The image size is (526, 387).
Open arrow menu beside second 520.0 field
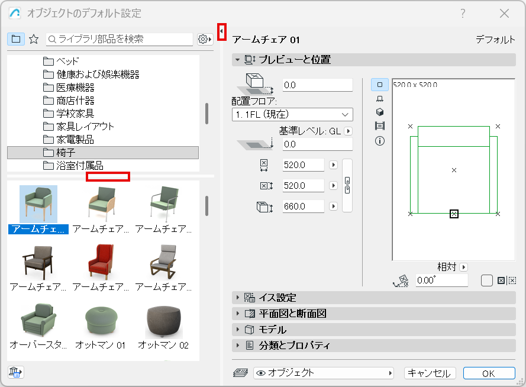click(334, 185)
